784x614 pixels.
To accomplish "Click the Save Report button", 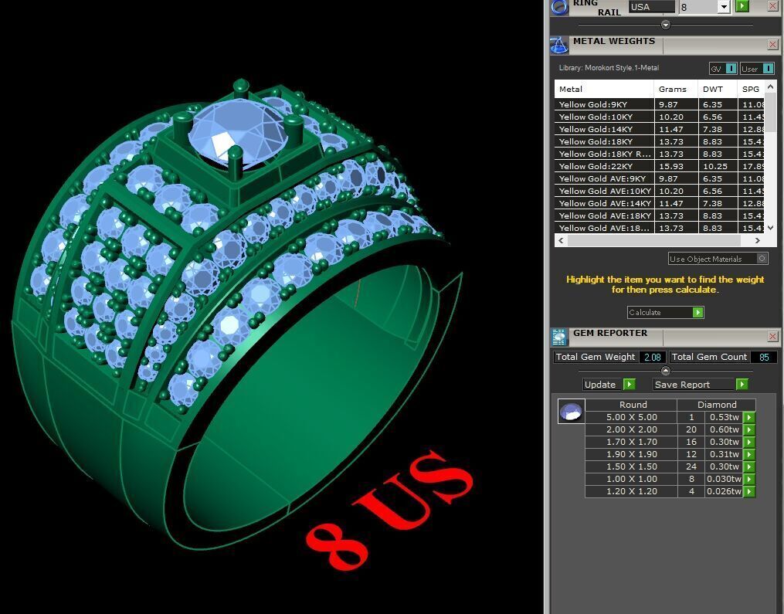I will [x=694, y=385].
